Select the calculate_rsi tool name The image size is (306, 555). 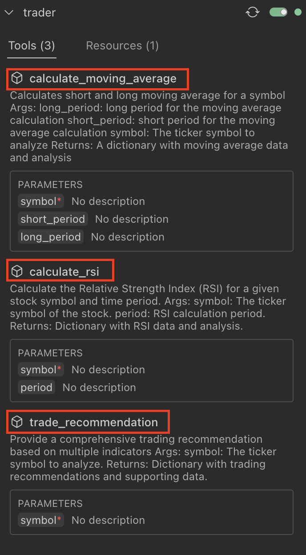(x=64, y=271)
